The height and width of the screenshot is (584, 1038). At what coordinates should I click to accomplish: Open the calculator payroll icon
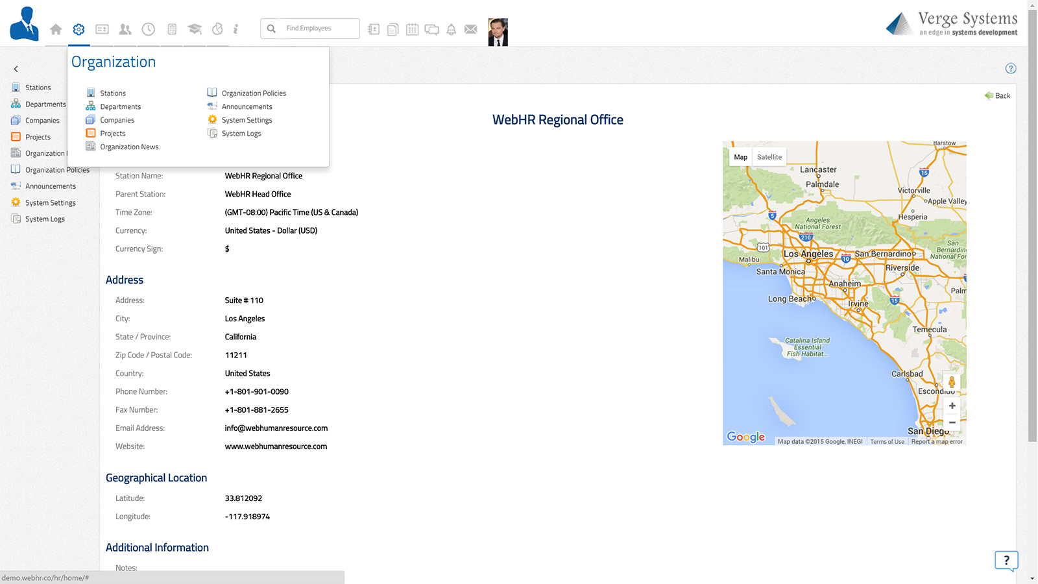pos(172,29)
